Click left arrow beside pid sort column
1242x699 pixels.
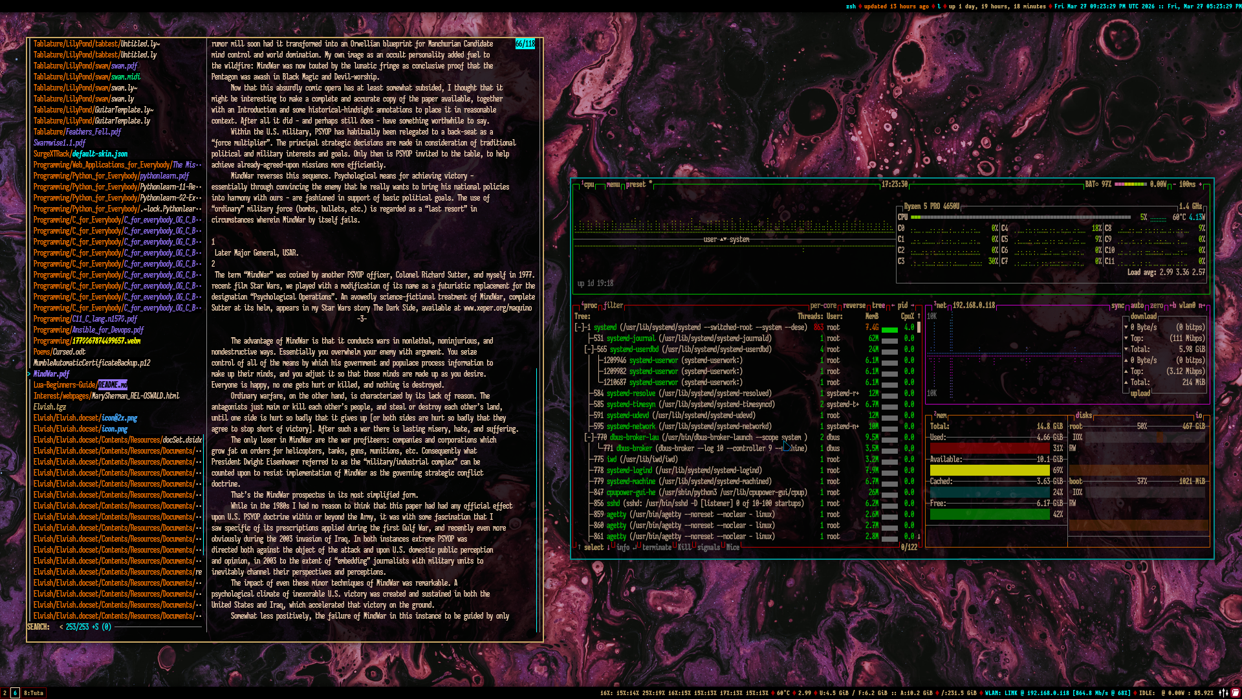point(893,305)
